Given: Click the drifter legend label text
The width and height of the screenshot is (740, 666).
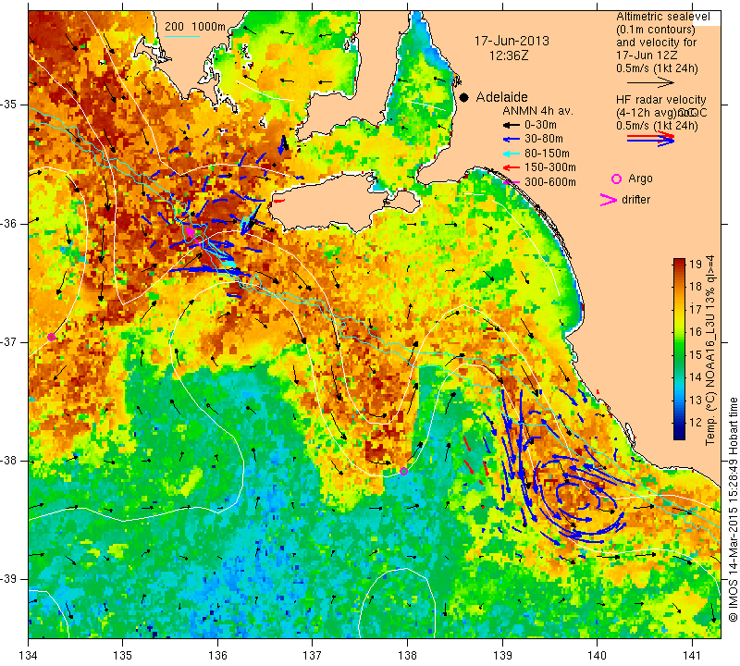Looking at the screenshot, I should pos(635,200).
